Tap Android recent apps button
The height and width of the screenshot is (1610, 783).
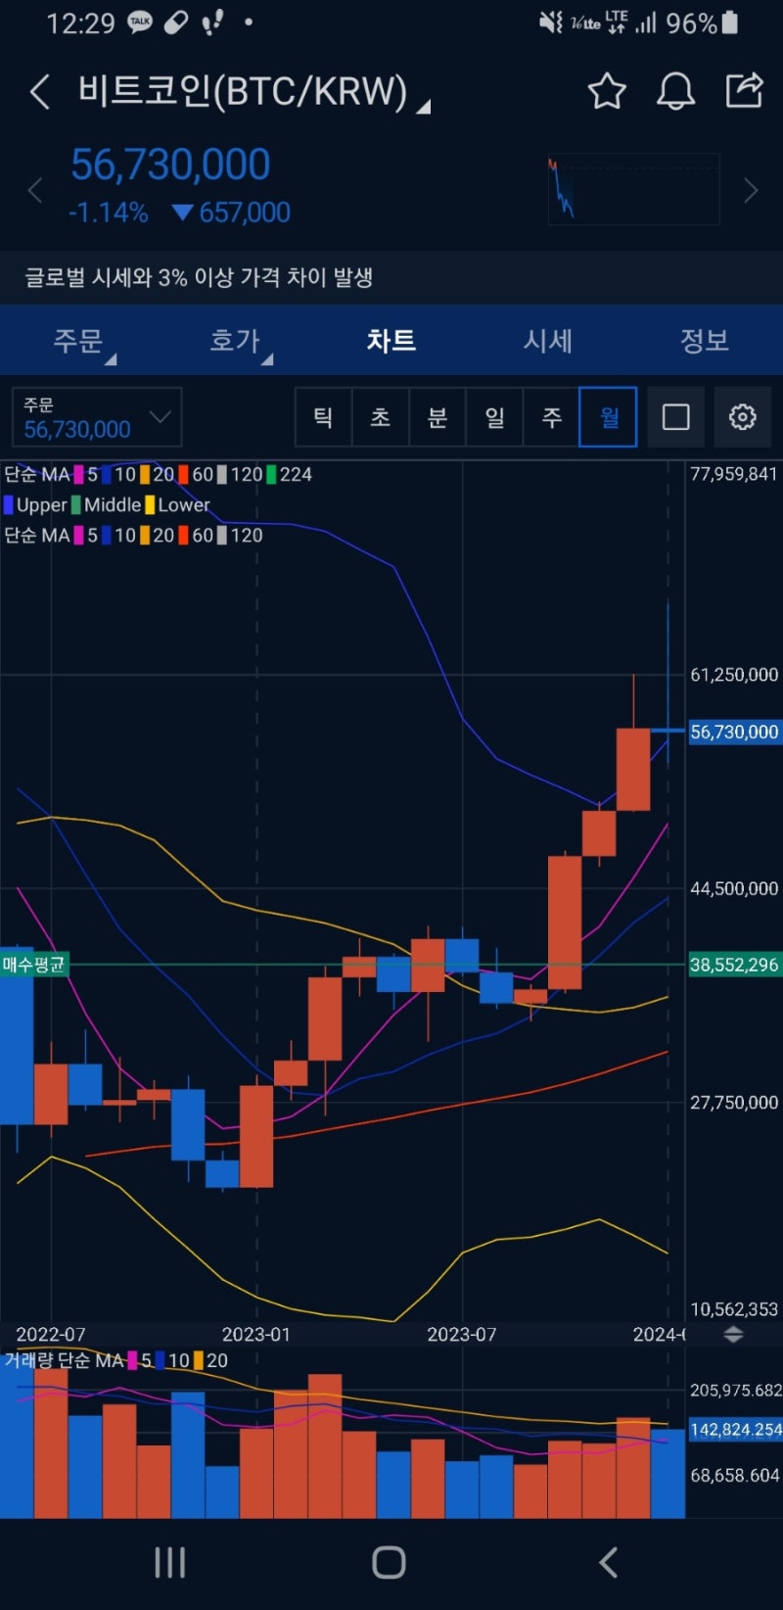tap(169, 1562)
